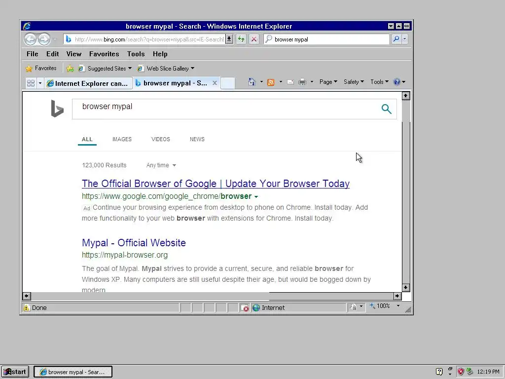Expand the arrow beside google_chrome/browser URL
The height and width of the screenshot is (379, 505).
tap(256, 196)
